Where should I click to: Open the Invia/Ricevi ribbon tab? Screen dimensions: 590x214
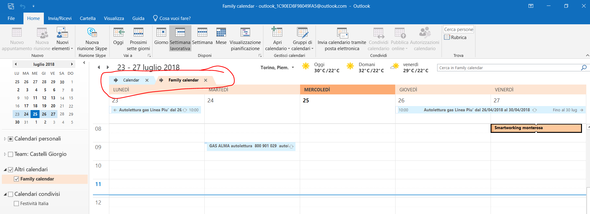coord(60,18)
